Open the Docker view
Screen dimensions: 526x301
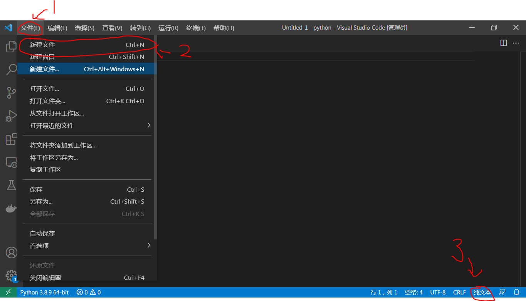point(11,208)
